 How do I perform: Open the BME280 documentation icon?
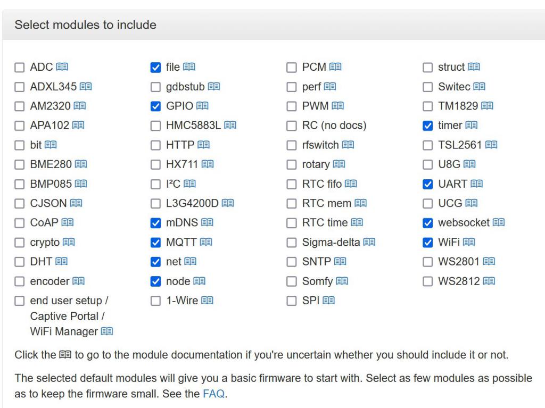(81, 165)
